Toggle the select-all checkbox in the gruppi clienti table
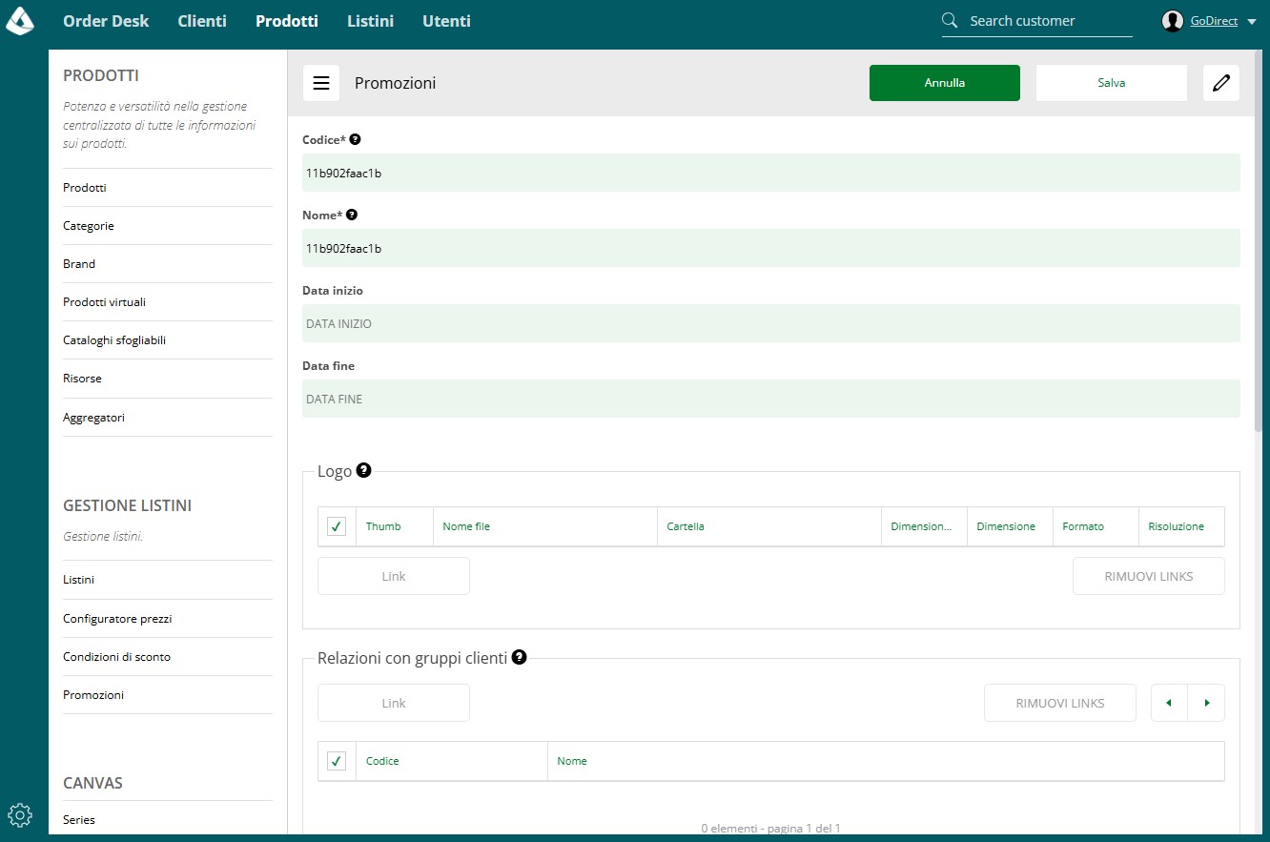This screenshot has width=1270, height=842. (337, 761)
